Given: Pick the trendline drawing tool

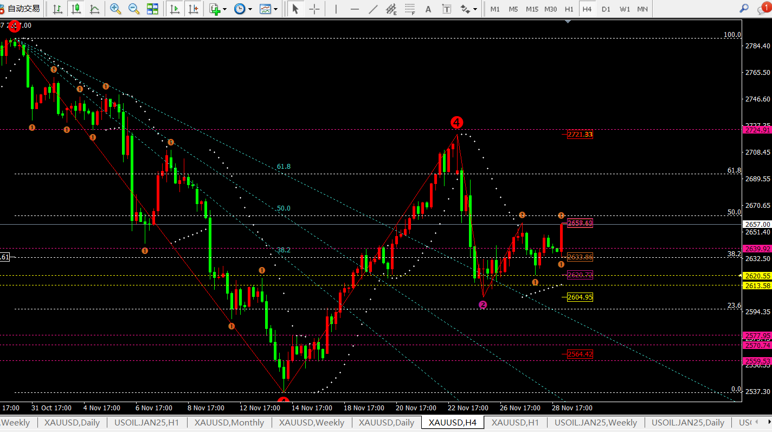Looking at the screenshot, I should pyautogui.click(x=373, y=9).
